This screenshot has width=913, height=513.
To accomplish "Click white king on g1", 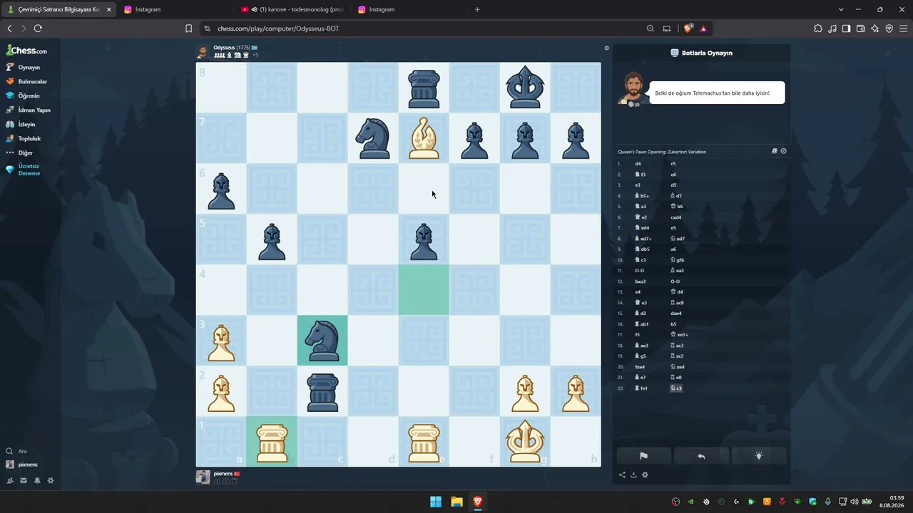I will point(525,442).
